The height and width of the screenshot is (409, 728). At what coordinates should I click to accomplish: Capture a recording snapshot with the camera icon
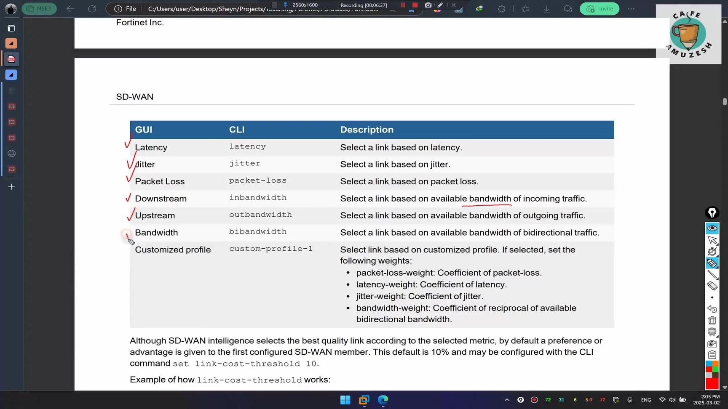coord(428,5)
